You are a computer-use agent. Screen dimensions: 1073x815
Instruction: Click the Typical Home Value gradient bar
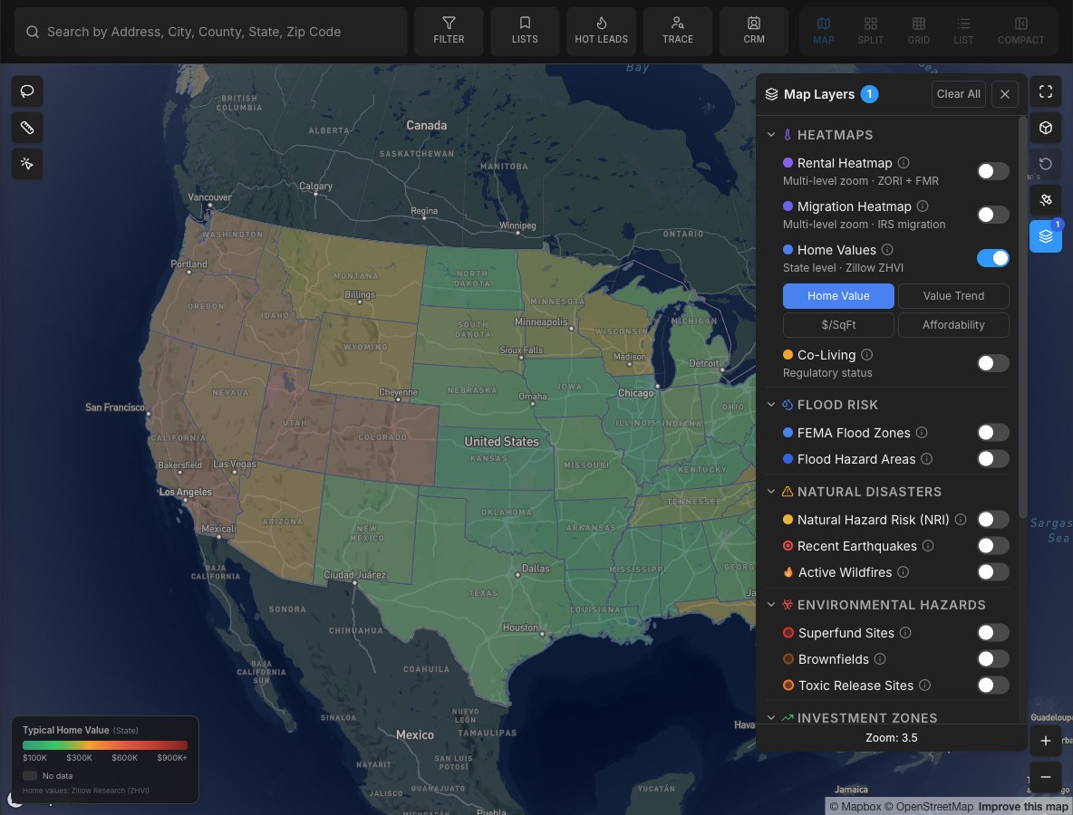tap(105, 745)
